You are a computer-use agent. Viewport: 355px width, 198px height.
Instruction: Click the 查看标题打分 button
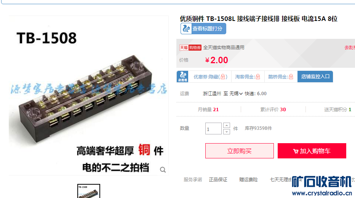[x=203, y=29]
